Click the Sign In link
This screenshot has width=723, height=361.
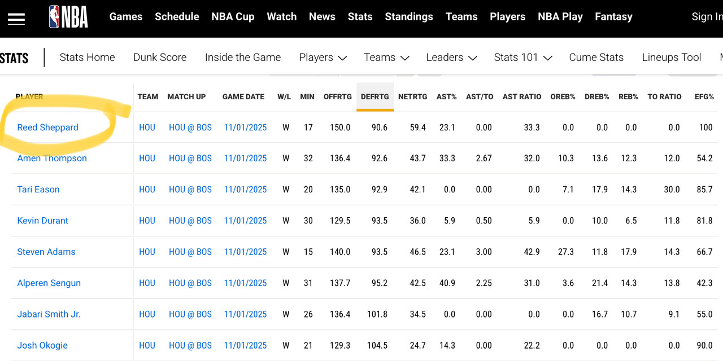707,17
